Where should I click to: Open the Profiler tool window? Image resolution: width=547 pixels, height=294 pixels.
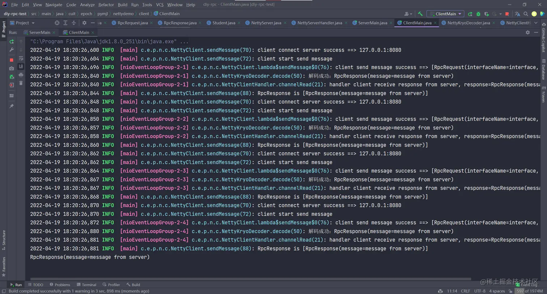111,285
